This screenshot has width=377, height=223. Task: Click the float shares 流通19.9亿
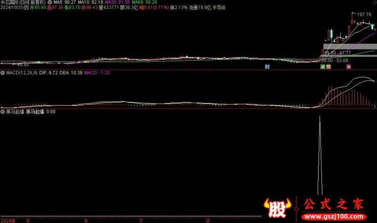(200, 8)
